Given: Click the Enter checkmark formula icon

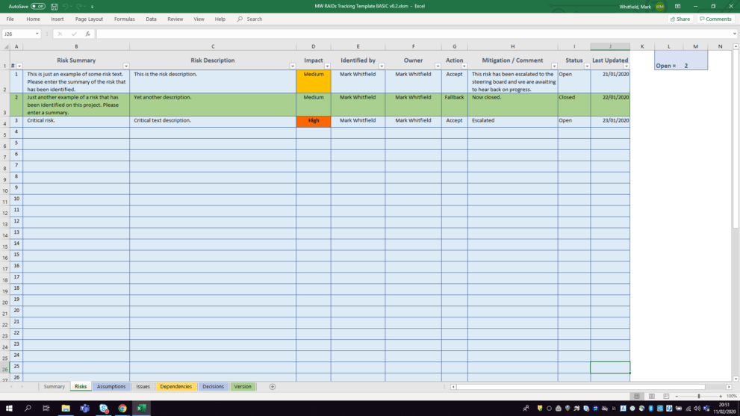Looking at the screenshot, I should click(x=74, y=34).
